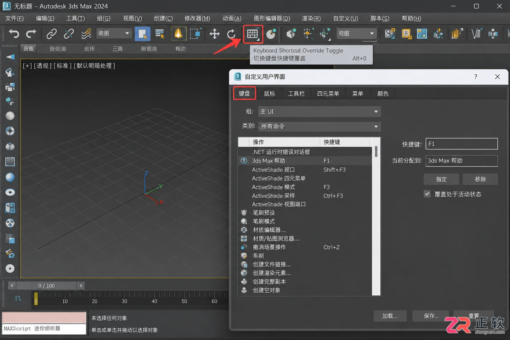
Task: Click the large V-shaped icon in toolbar
Action: click(476, 34)
